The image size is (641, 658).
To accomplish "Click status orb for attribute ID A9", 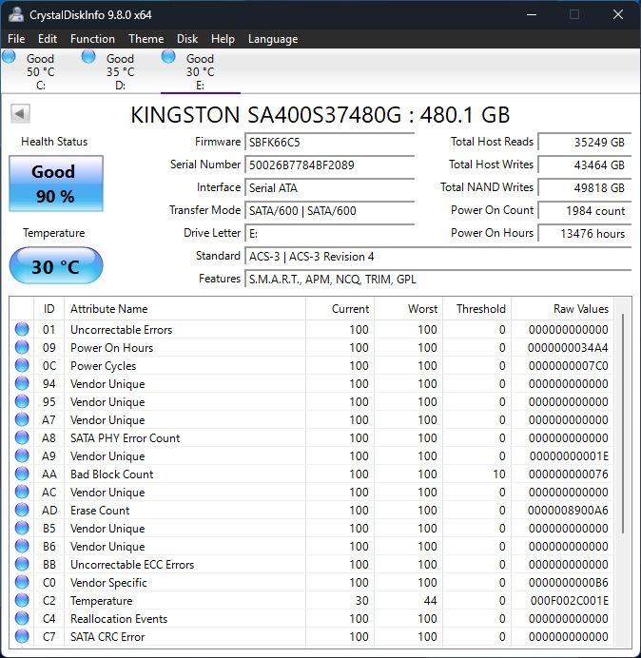I will click(22, 455).
